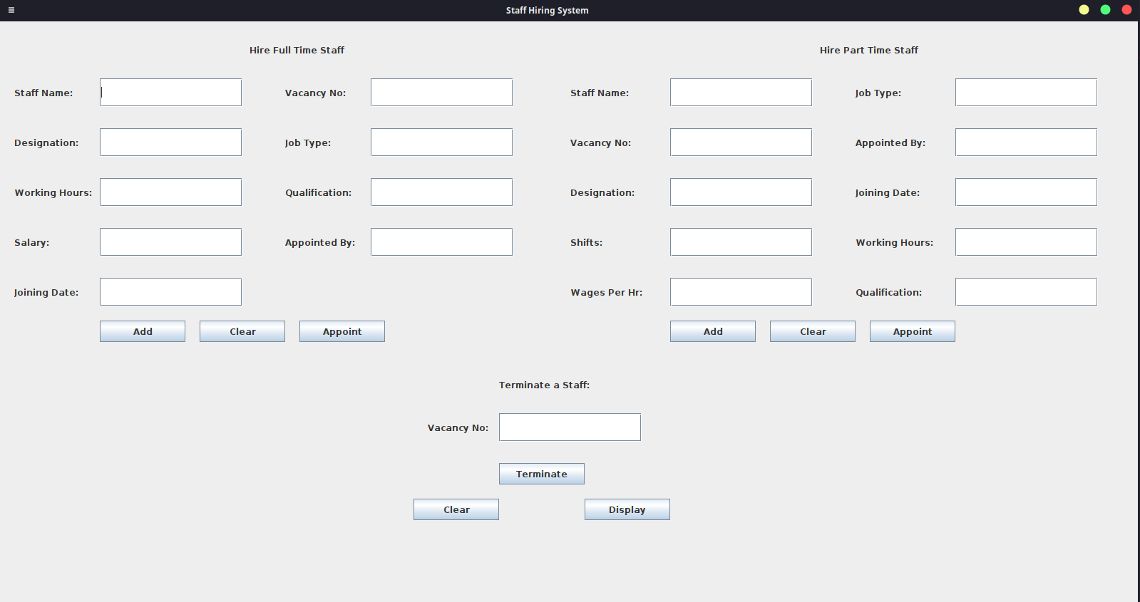Image resolution: width=1140 pixels, height=602 pixels.
Task: Focus the Full Time Joining Date field
Action: coord(170,292)
